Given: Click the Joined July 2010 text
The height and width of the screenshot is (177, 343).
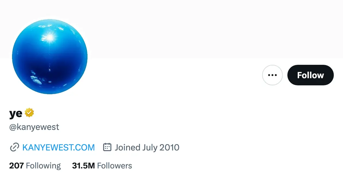Looking at the screenshot, I should [x=147, y=147].
